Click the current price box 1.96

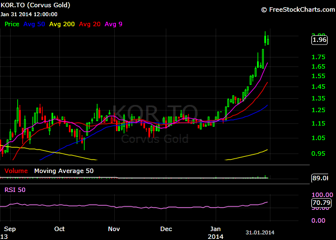click(x=319, y=40)
